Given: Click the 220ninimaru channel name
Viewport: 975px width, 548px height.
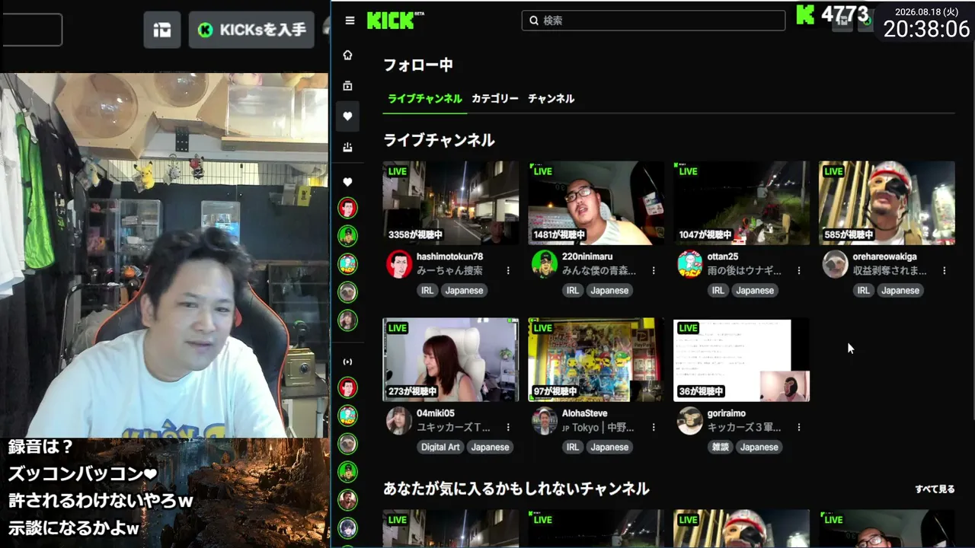Looking at the screenshot, I should click(587, 256).
